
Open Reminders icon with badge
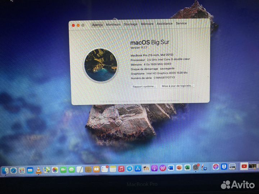(105, 169)
